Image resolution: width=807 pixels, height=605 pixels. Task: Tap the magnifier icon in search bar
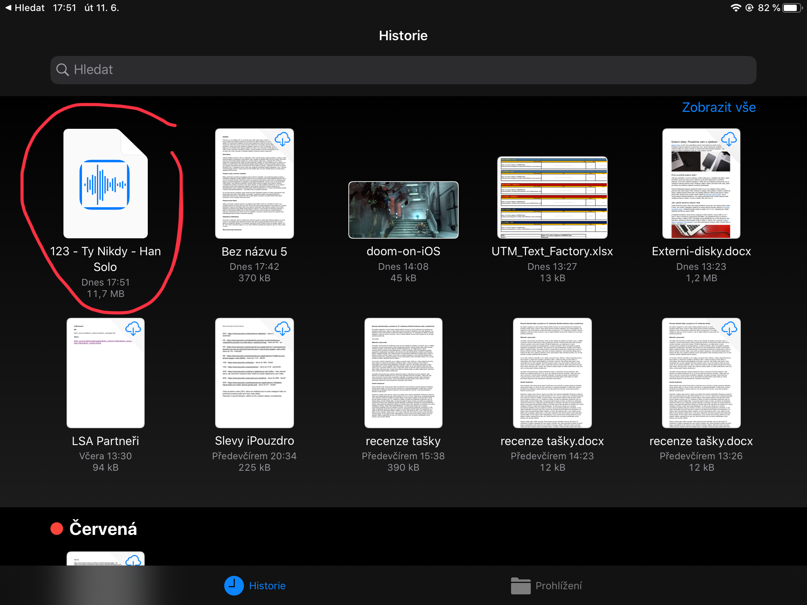(63, 70)
